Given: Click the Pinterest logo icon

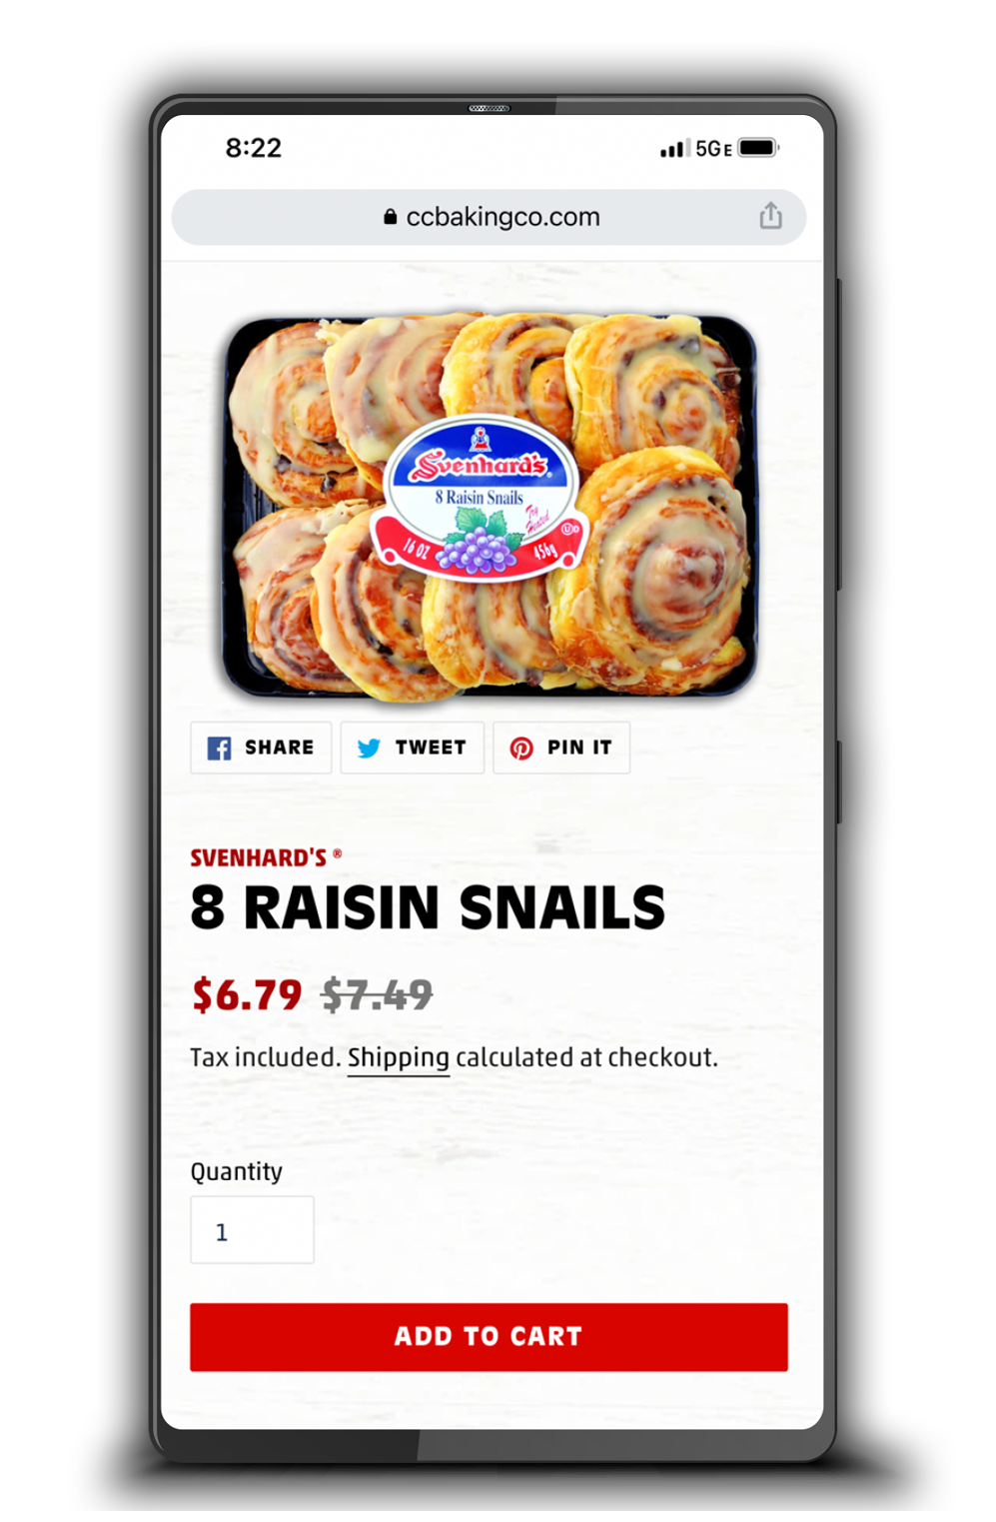Looking at the screenshot, I should click(521, 748).
